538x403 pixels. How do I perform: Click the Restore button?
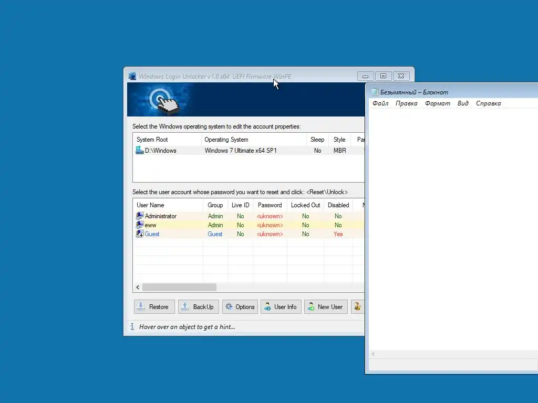(154, 306)
